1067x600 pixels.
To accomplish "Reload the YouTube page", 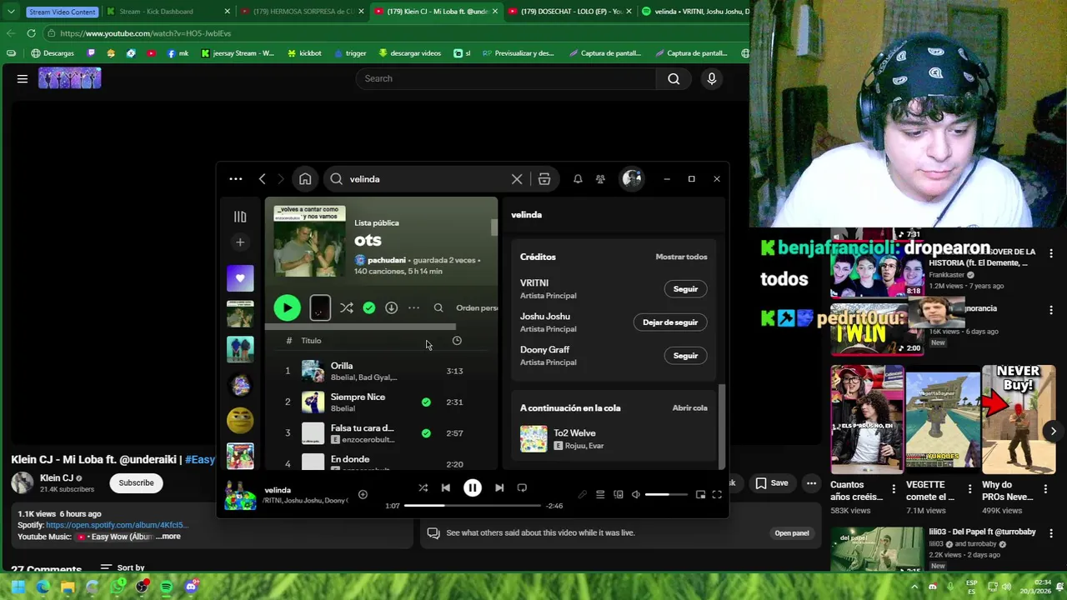I will [31, 33].
